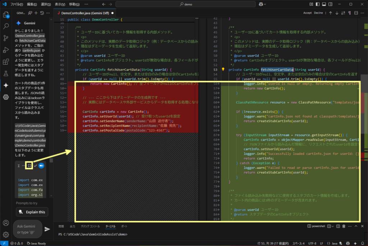Collapse the code block in the Gemini chat

[19, 166]
